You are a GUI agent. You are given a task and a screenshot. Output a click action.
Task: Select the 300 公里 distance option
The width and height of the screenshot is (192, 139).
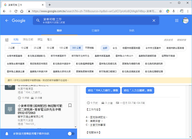(77, 48)
